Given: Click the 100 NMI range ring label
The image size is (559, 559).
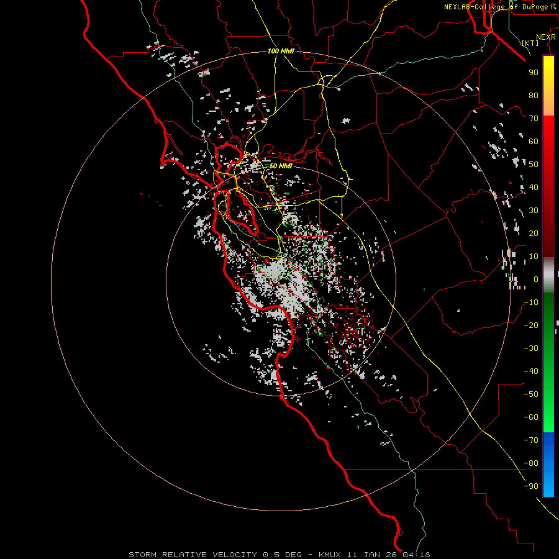Looking at the screenshot, I should tap(281, 52).
